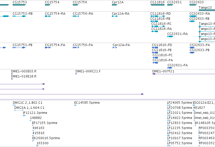Select the DME1-007F21 BAC arrowhead
The width and height of the screenshot is (215, 147).
pyautogui.click(x=154, y=74)
